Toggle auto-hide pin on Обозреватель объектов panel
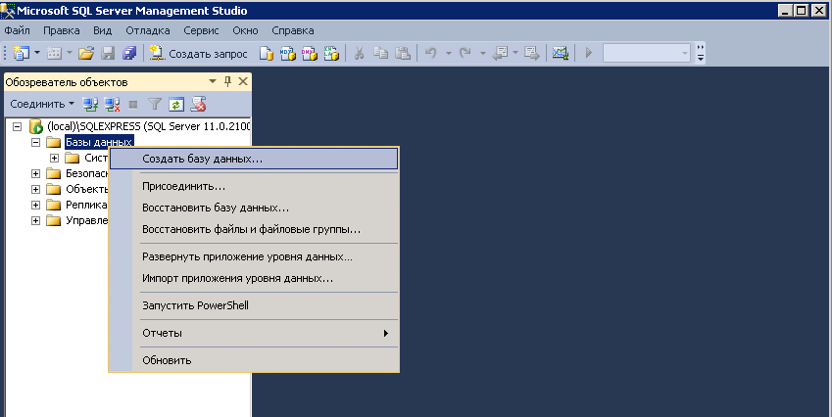 click(x=228, y=81)
